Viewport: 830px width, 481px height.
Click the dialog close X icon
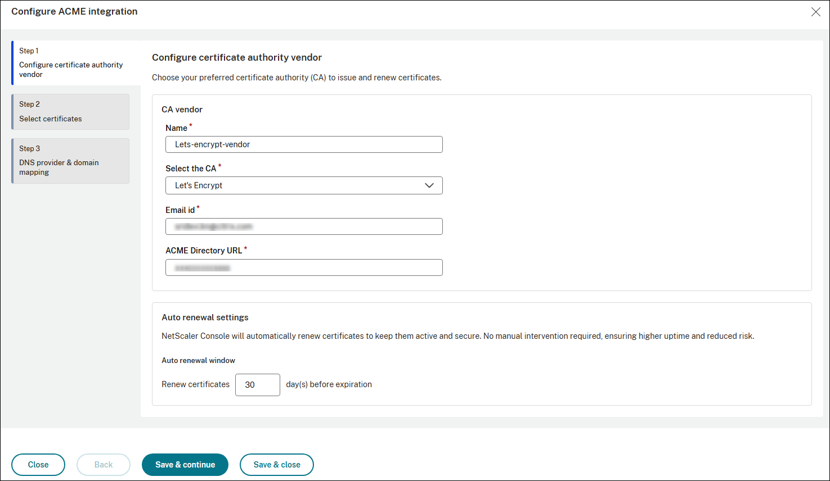(816, 11)
